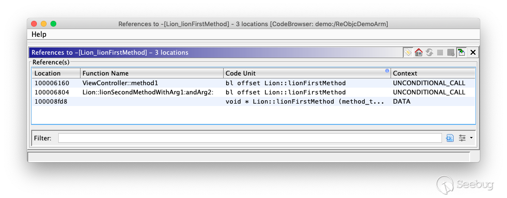Screen dimensions: 507x198
Task: Expand the filter options dropdown arrow
Action: (471, 138)
